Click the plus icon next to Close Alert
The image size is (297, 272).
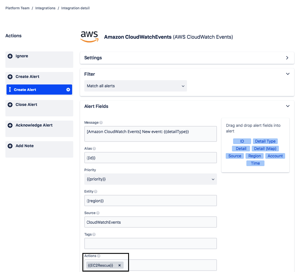tap(10, 105)
